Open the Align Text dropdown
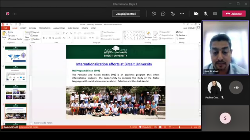Screen dimensions: 250x140 pos(107,36)
